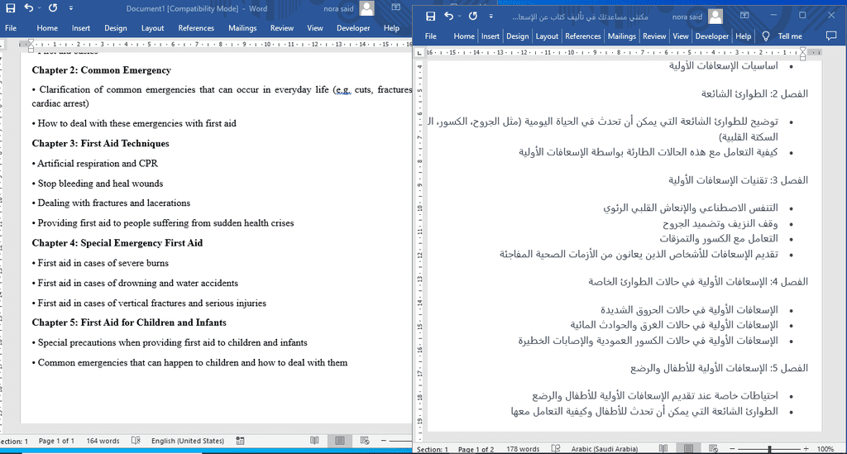Open File tab in left Word window

(x=11, y=28)
